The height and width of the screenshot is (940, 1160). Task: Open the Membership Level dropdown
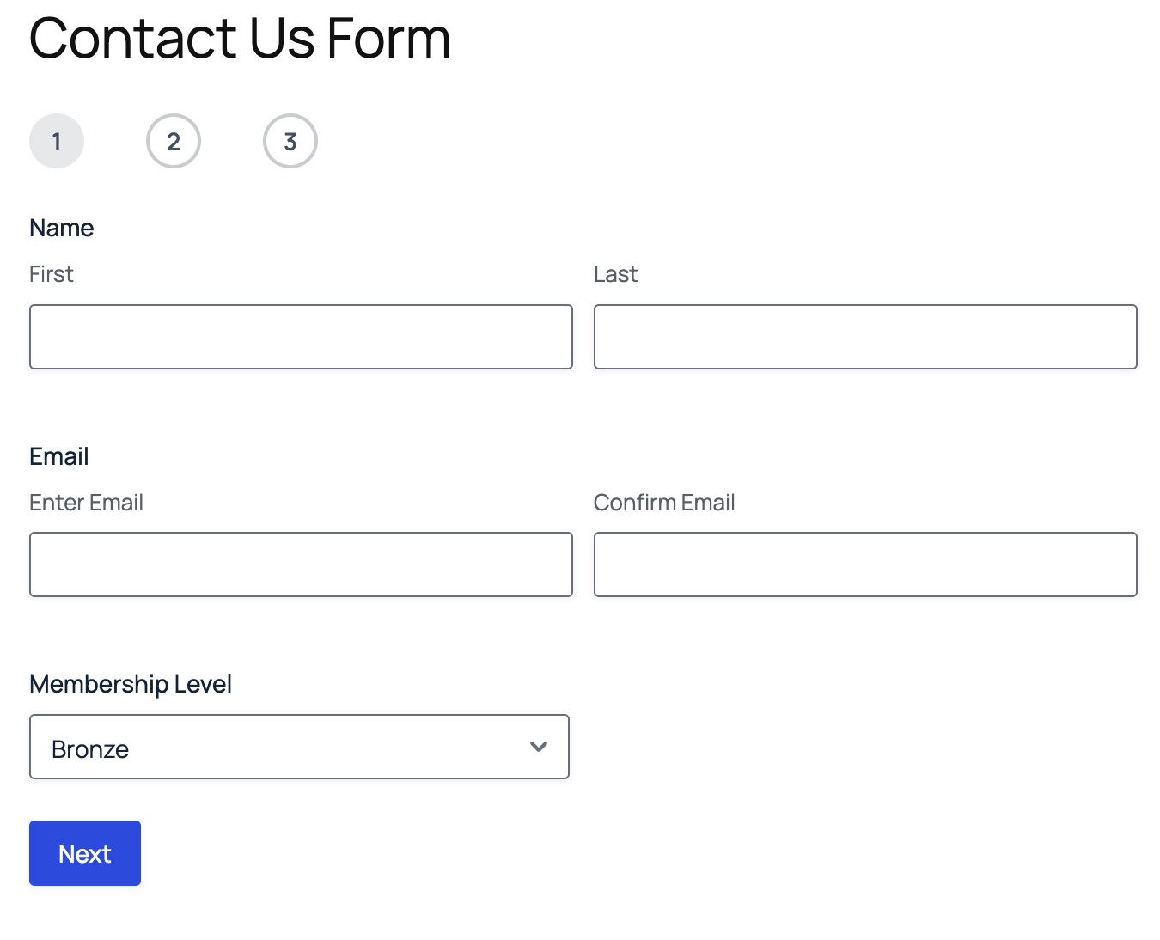(x=299, y=747)
